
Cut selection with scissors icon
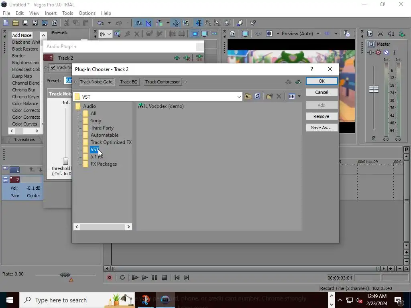[x=67, y=23]
